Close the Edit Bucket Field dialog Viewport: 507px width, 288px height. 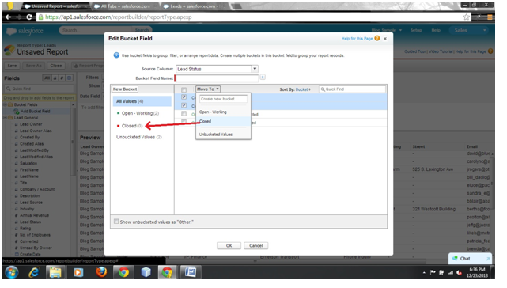coord(385,39)
